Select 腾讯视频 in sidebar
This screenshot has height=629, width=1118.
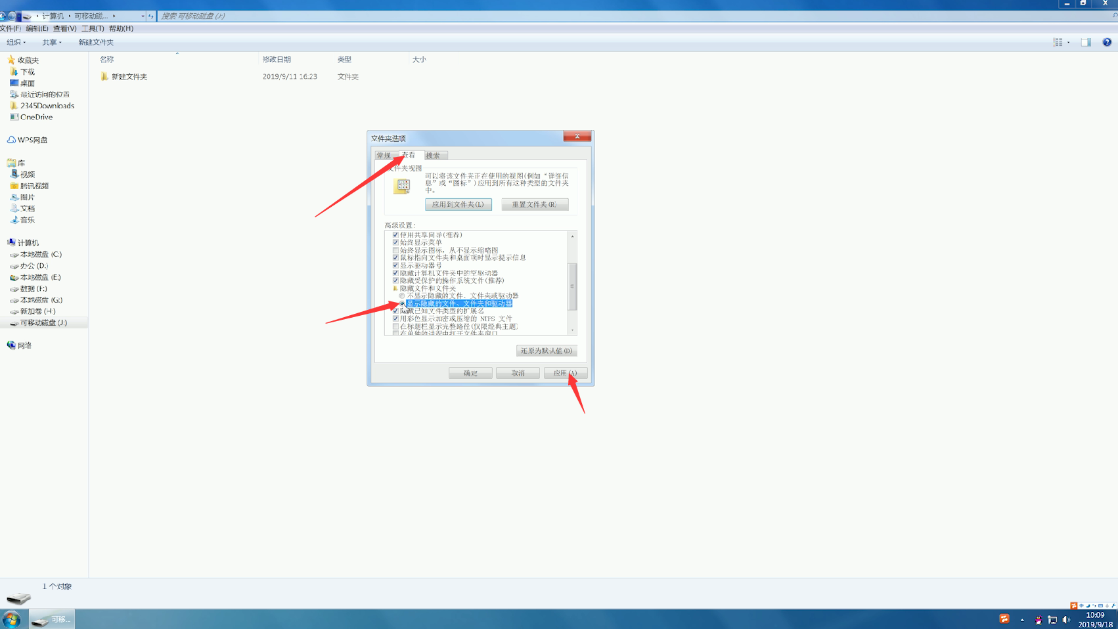[x=29, y=186]
